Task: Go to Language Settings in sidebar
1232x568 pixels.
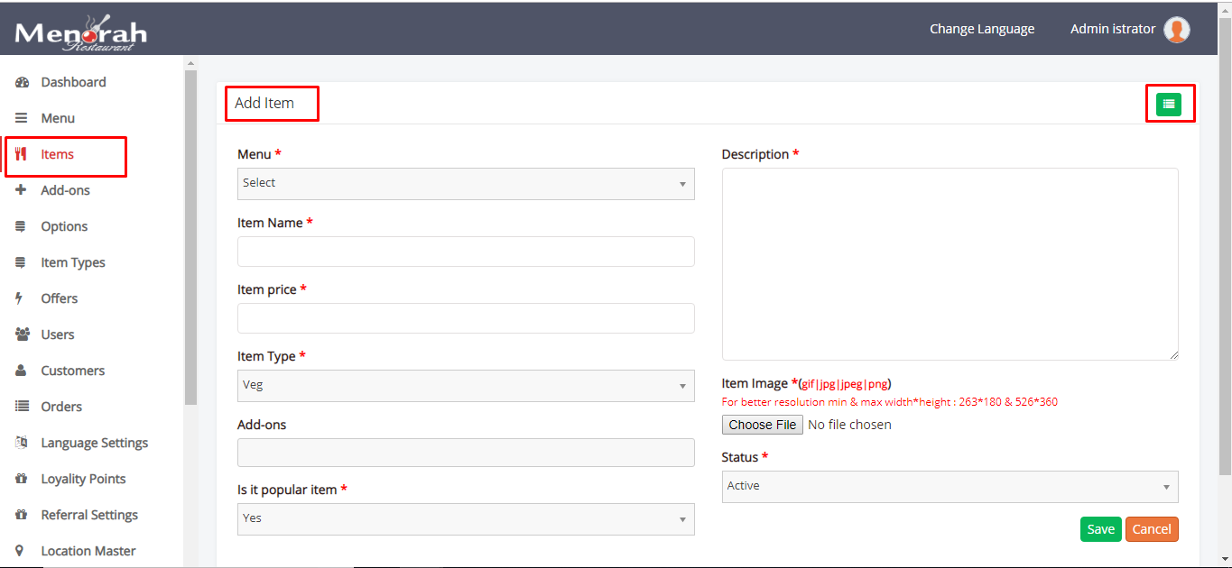Action: [94, 443]
